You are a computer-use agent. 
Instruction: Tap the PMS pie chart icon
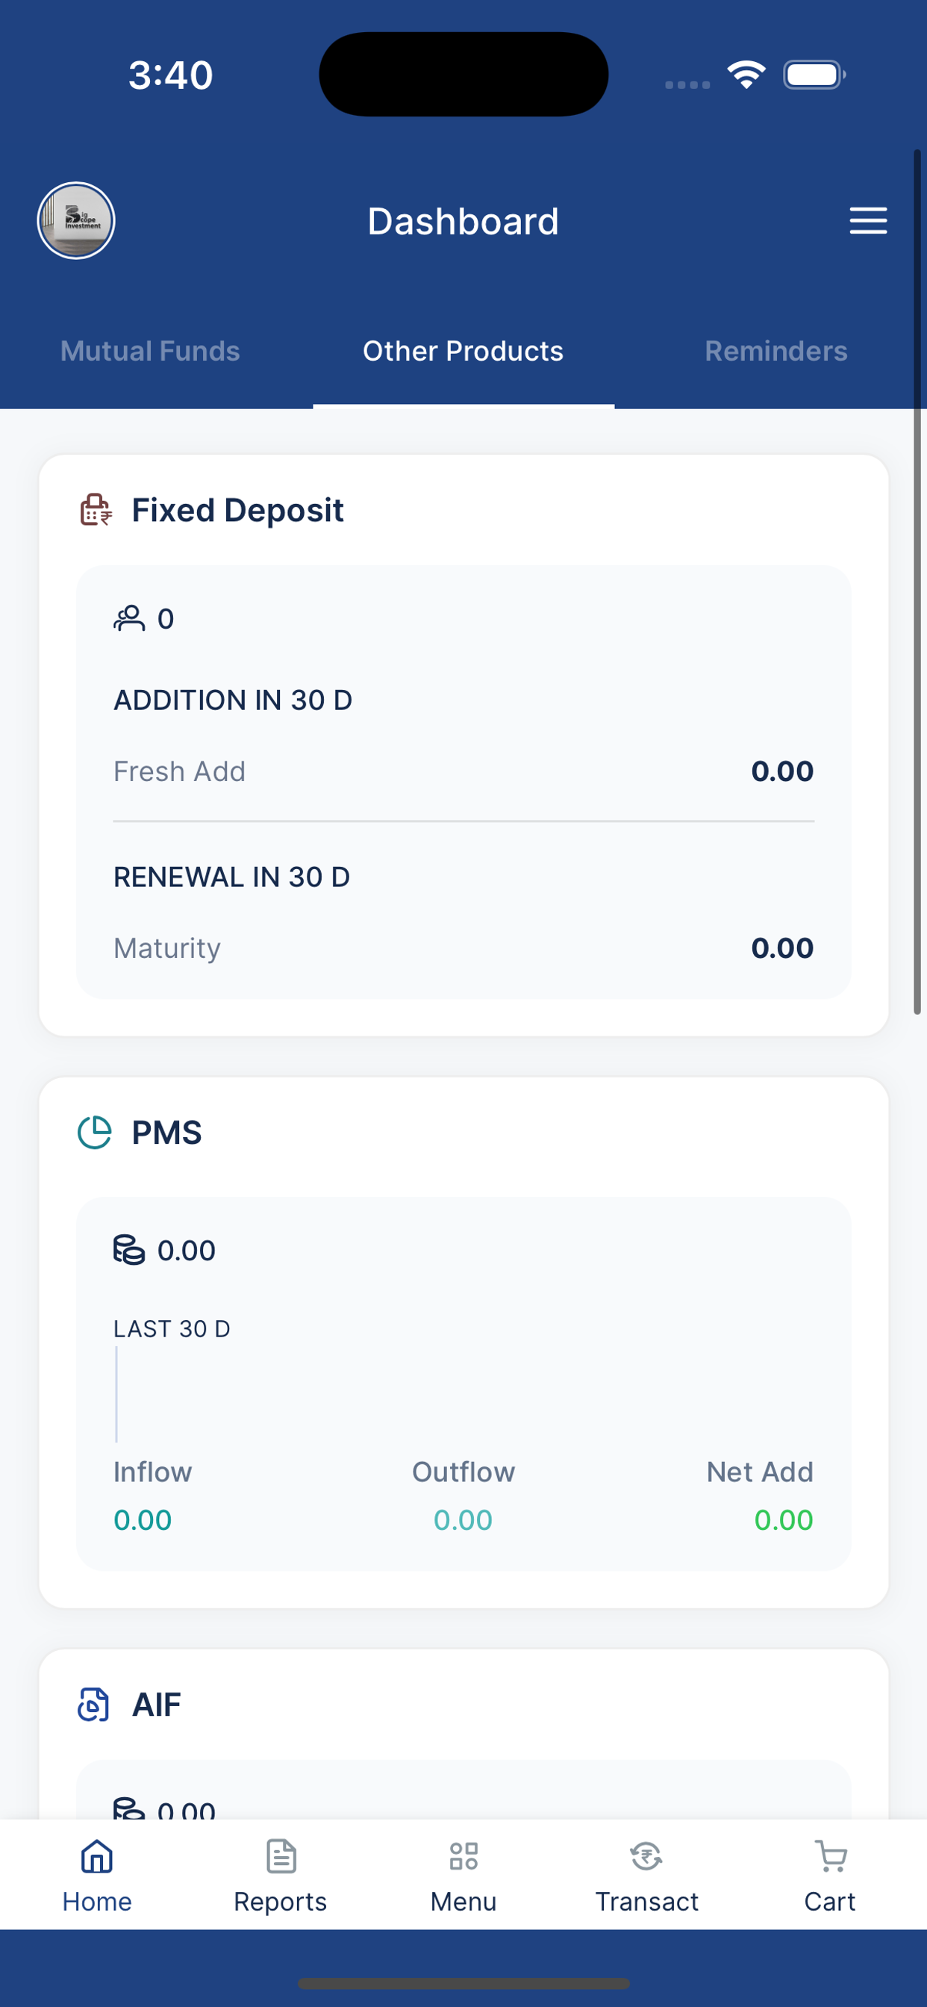95,1132
